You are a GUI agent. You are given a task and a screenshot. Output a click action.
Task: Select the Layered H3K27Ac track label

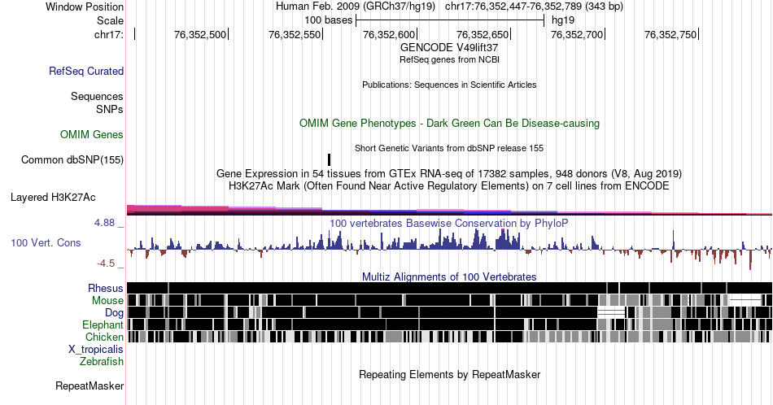(53, 197)
